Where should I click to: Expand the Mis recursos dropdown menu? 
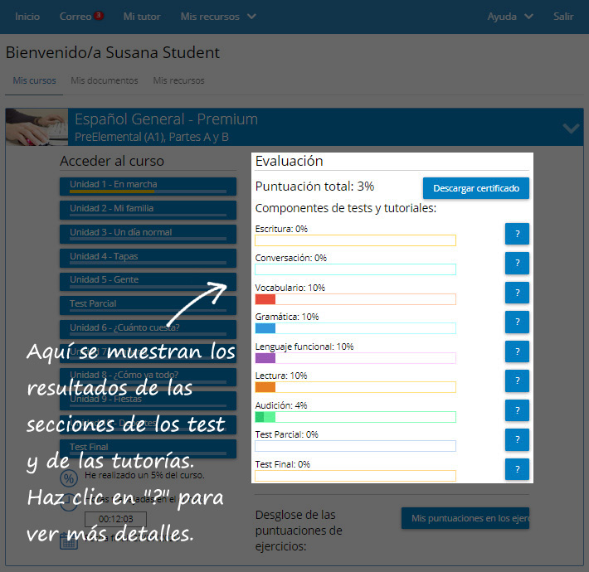tap(218, 17)
